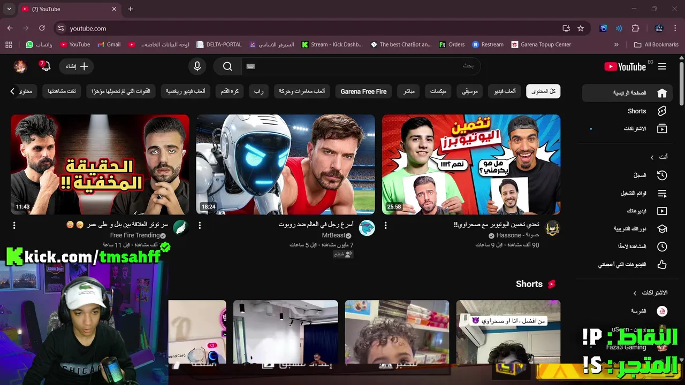
Task: Select the 'مباشر' filter chip
Action: (408, 91)
